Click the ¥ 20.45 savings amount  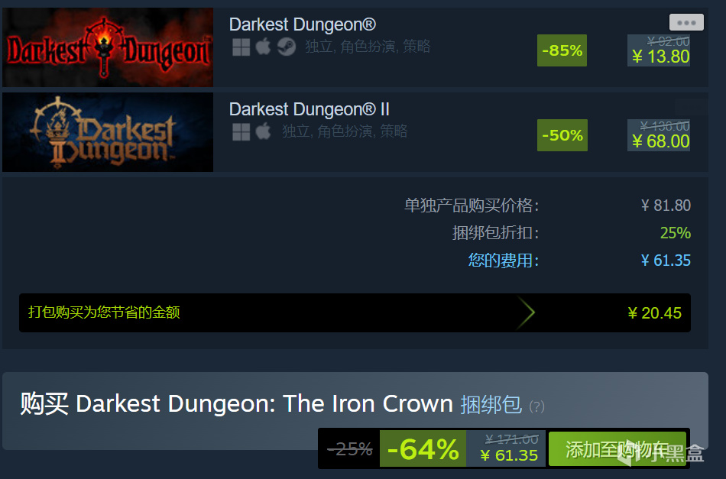point(655,313)
